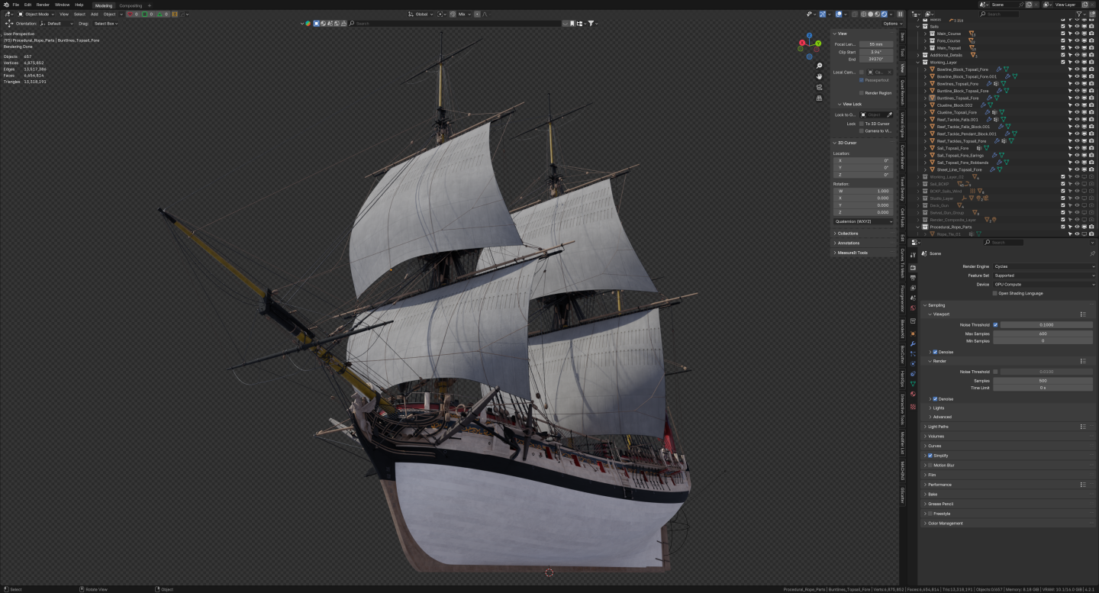
Task: Open the Drag Select Box dropdown
Action: pyautogui.click(x=107, y=24)
